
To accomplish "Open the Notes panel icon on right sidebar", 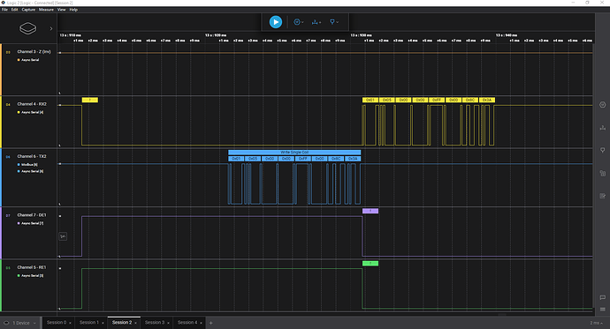I will (x=602, y=196).
